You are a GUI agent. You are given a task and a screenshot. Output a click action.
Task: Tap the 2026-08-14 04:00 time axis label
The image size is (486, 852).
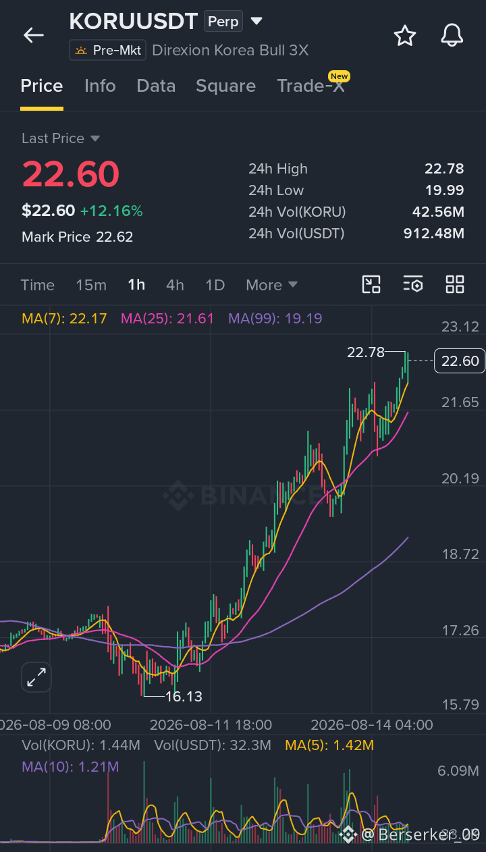coord(372,725)
